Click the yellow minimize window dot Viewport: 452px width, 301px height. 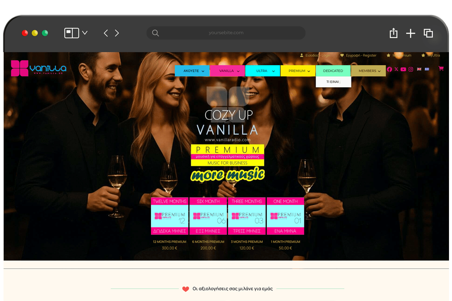point(35,33)
